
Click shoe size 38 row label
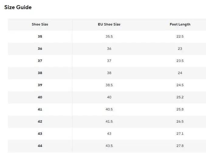coord(40,73)
